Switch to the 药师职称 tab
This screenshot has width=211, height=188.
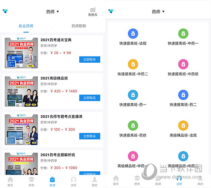(x=79, y=26)
